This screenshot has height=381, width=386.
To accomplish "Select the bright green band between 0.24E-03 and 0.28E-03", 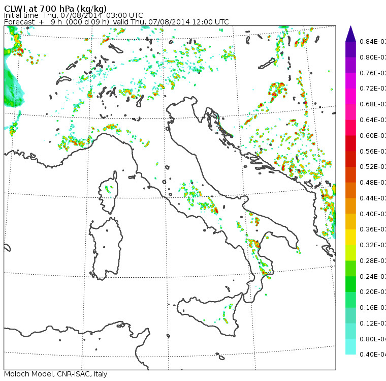I will click(350, 268).
